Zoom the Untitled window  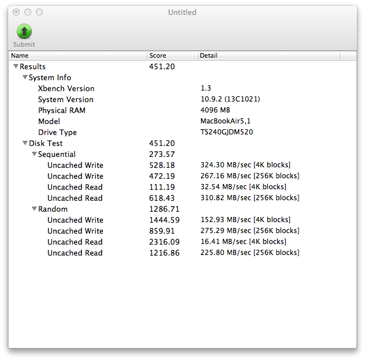(39, 12)
